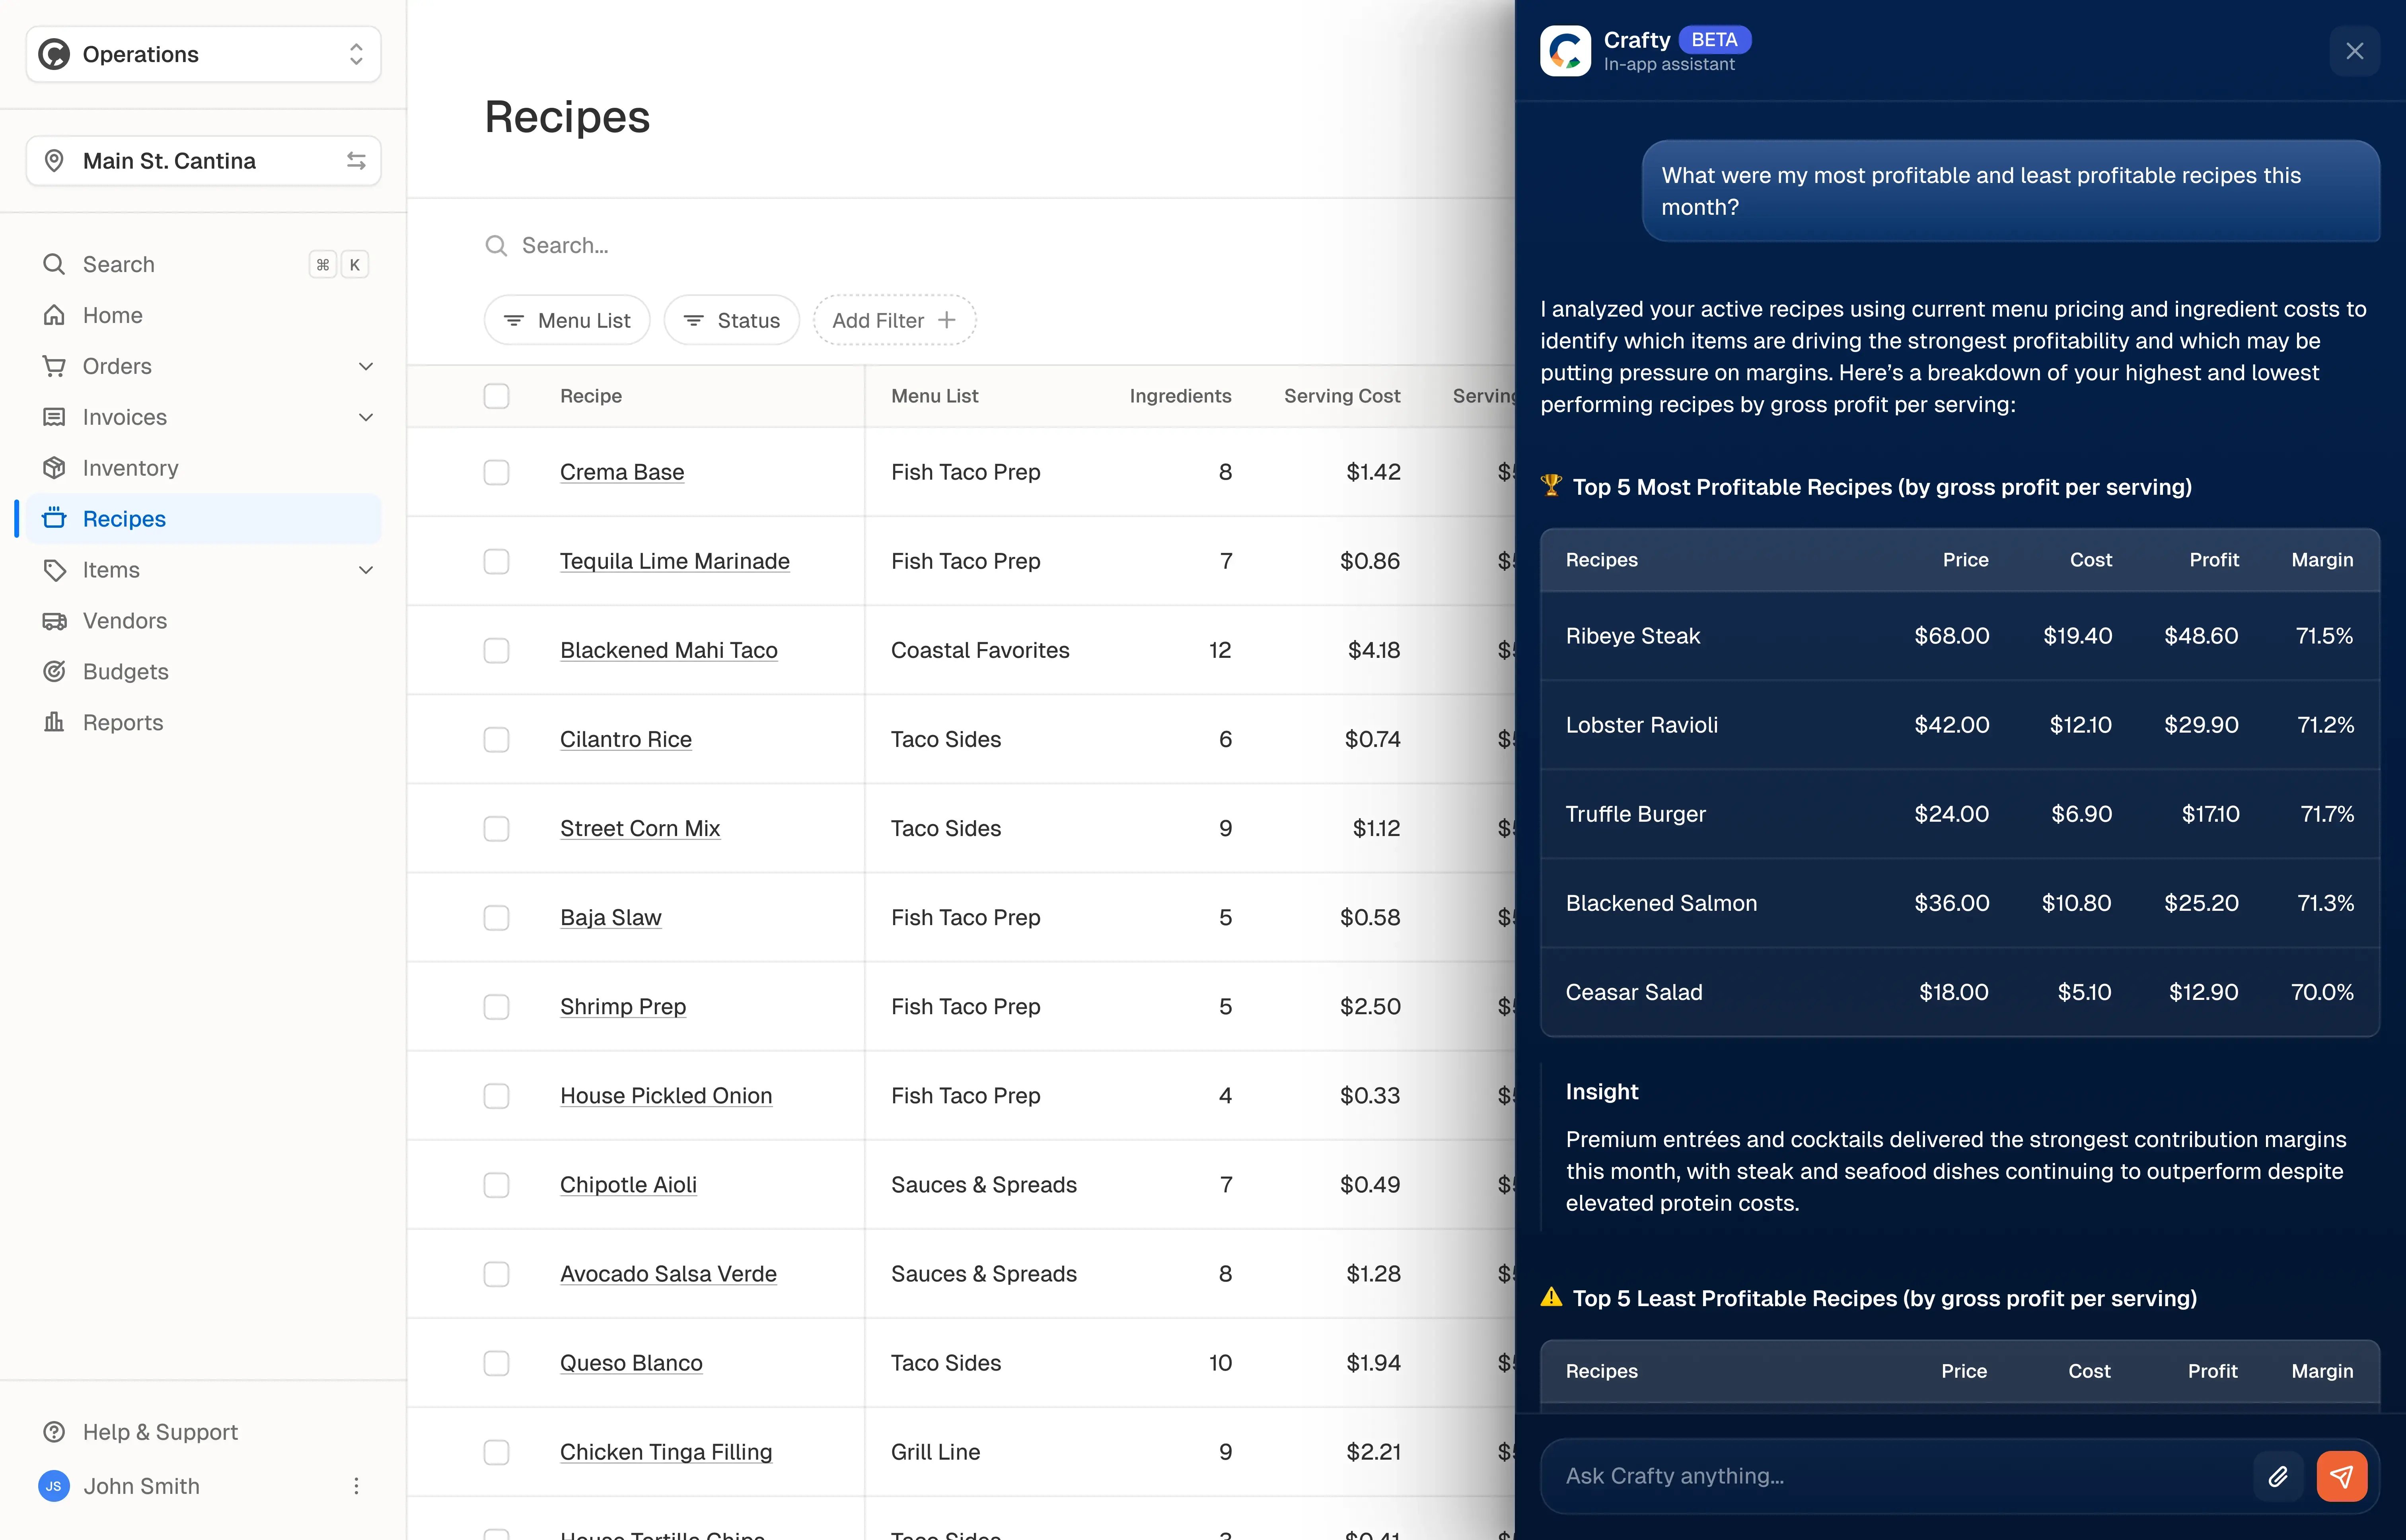This screenshot has width=2406, height=1540.
Task: Click the House Pickled Onion recipe link
Action: coord(666,1096)
